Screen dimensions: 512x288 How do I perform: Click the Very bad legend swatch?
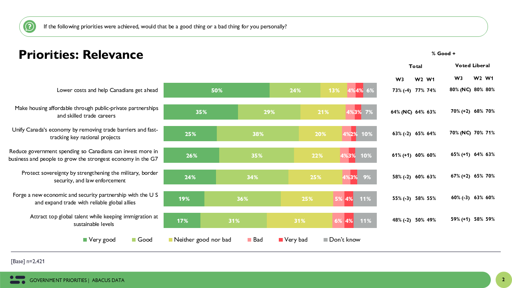click(x=281, y=240)
